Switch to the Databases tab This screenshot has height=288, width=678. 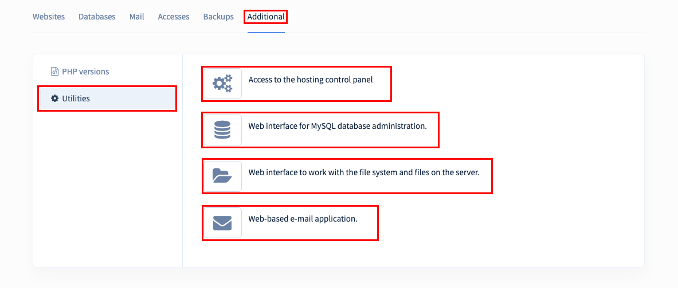click(97, 17)
